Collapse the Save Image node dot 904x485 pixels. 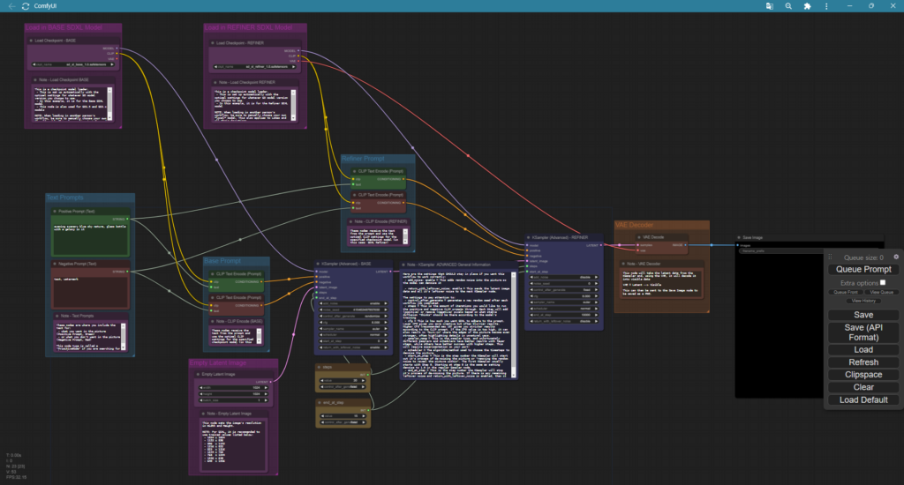[739, 237]
